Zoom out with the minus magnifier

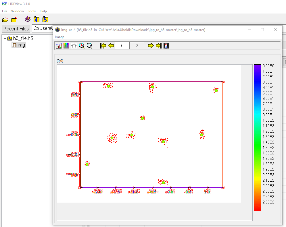click(90, 46)
